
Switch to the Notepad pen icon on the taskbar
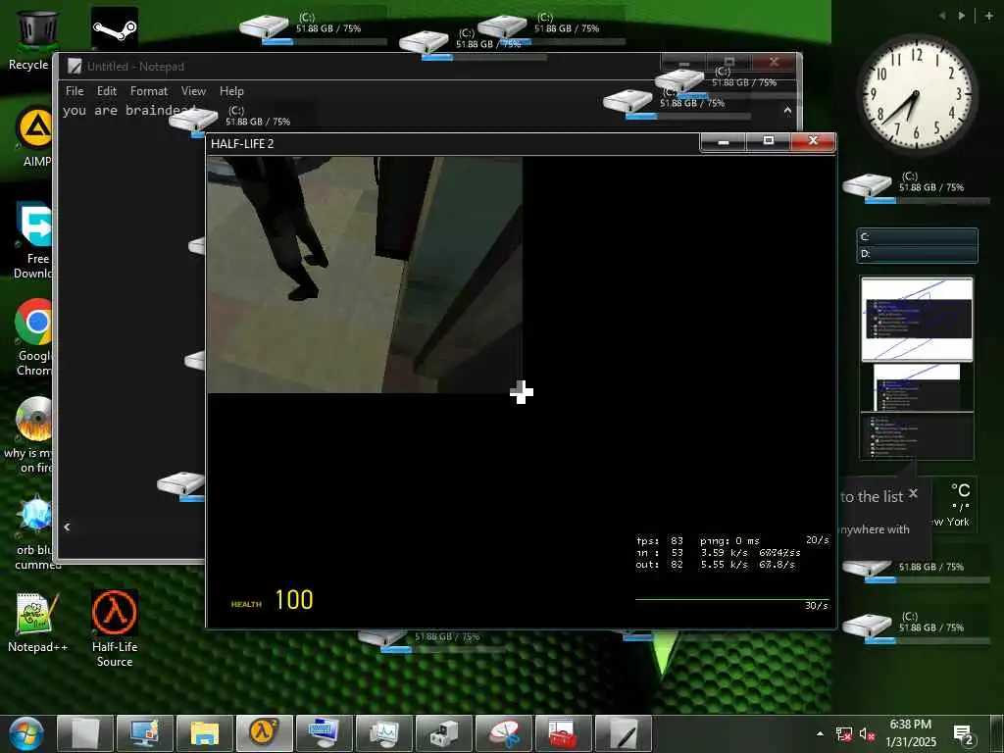pyautogui.click(x=623, y=733)
